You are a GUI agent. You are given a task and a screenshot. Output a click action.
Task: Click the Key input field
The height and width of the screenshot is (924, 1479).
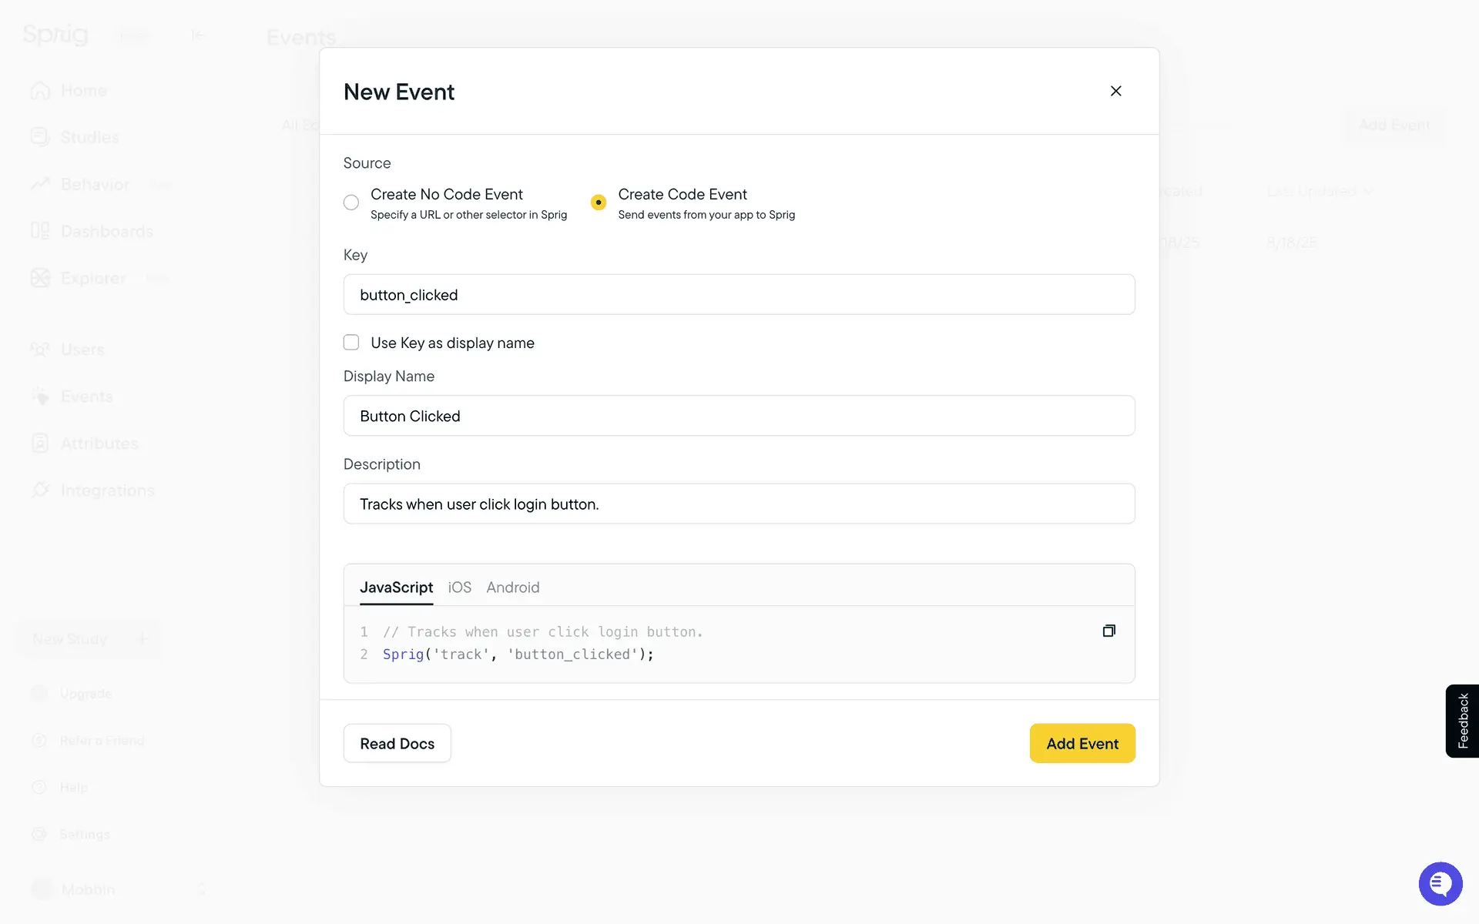[739, 295]
